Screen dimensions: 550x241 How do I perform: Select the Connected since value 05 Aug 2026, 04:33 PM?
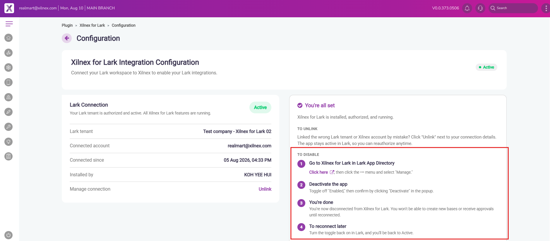[247, 160]
